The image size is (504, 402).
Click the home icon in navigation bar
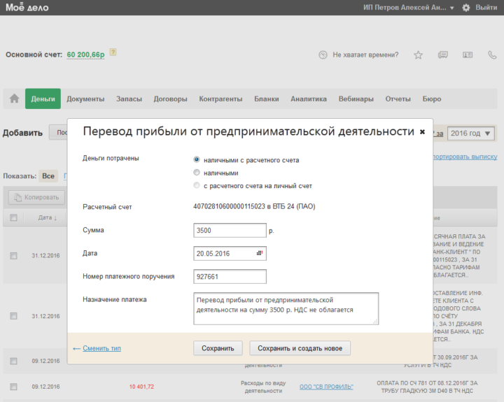click(x=14, y=99)
